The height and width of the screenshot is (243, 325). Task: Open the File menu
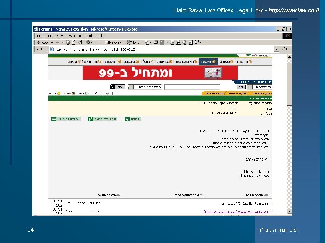[39, 36]
